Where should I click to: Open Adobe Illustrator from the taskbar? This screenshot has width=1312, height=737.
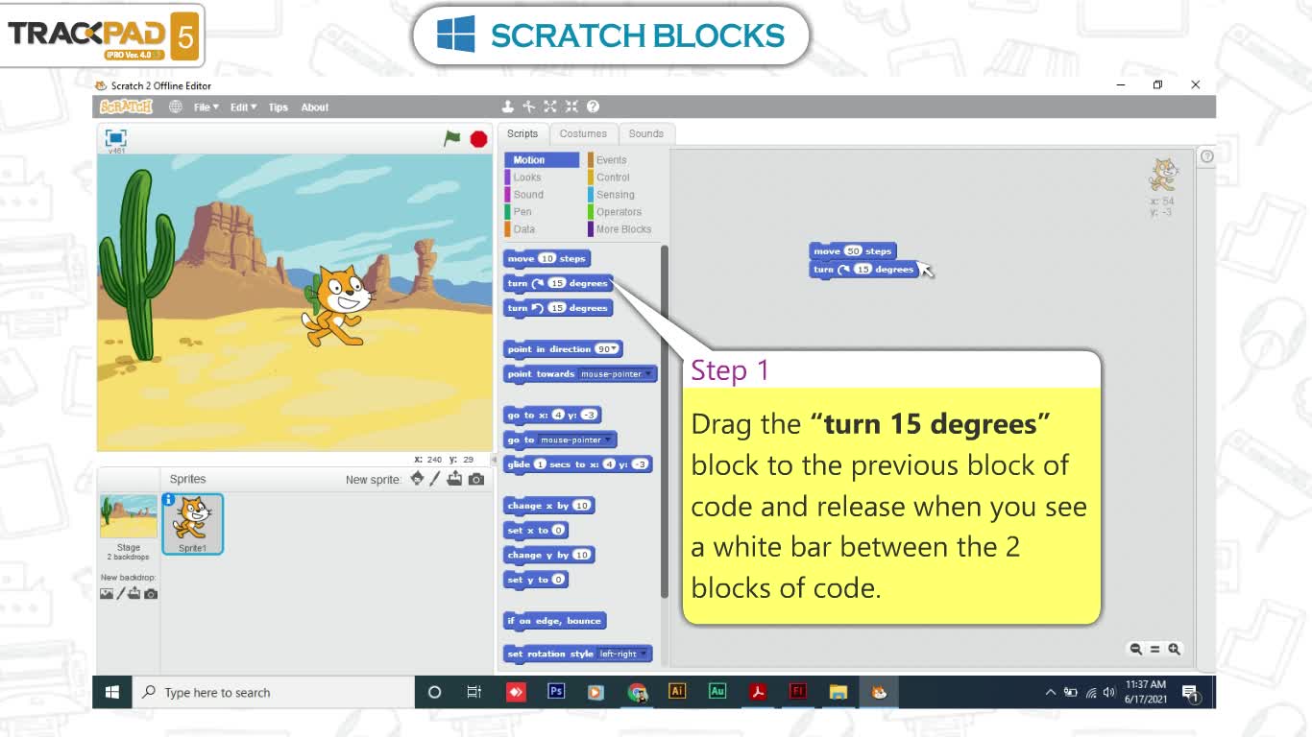point(677,691)
